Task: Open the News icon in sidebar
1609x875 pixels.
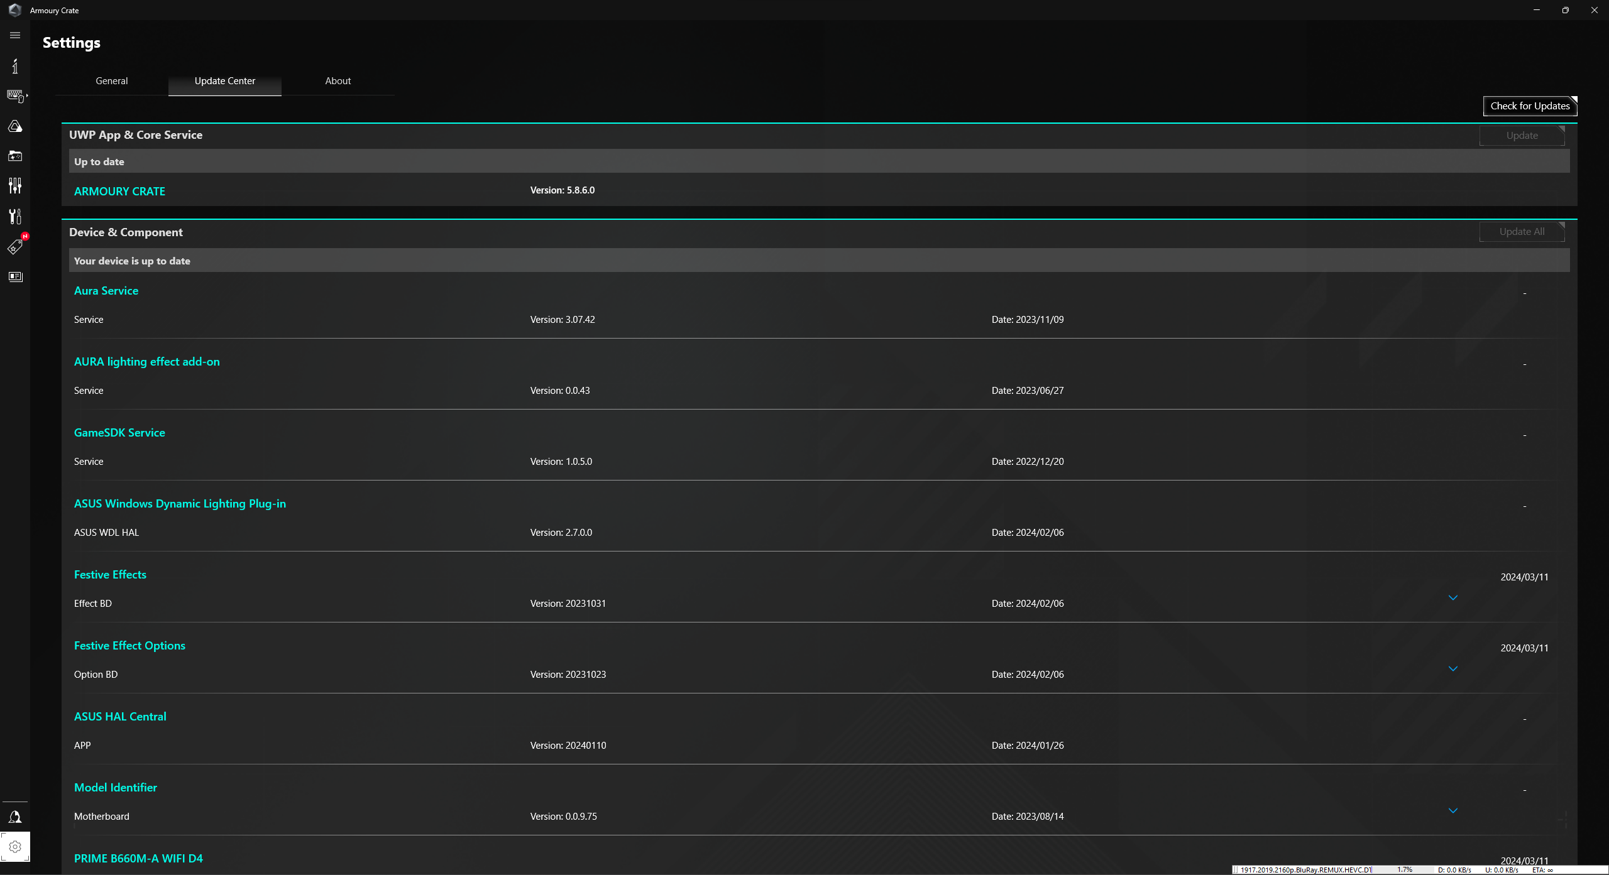Action: click(15, 277)
